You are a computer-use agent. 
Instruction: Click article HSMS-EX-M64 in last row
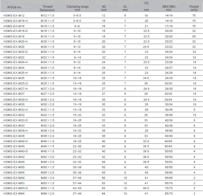[x=14, y=193]
